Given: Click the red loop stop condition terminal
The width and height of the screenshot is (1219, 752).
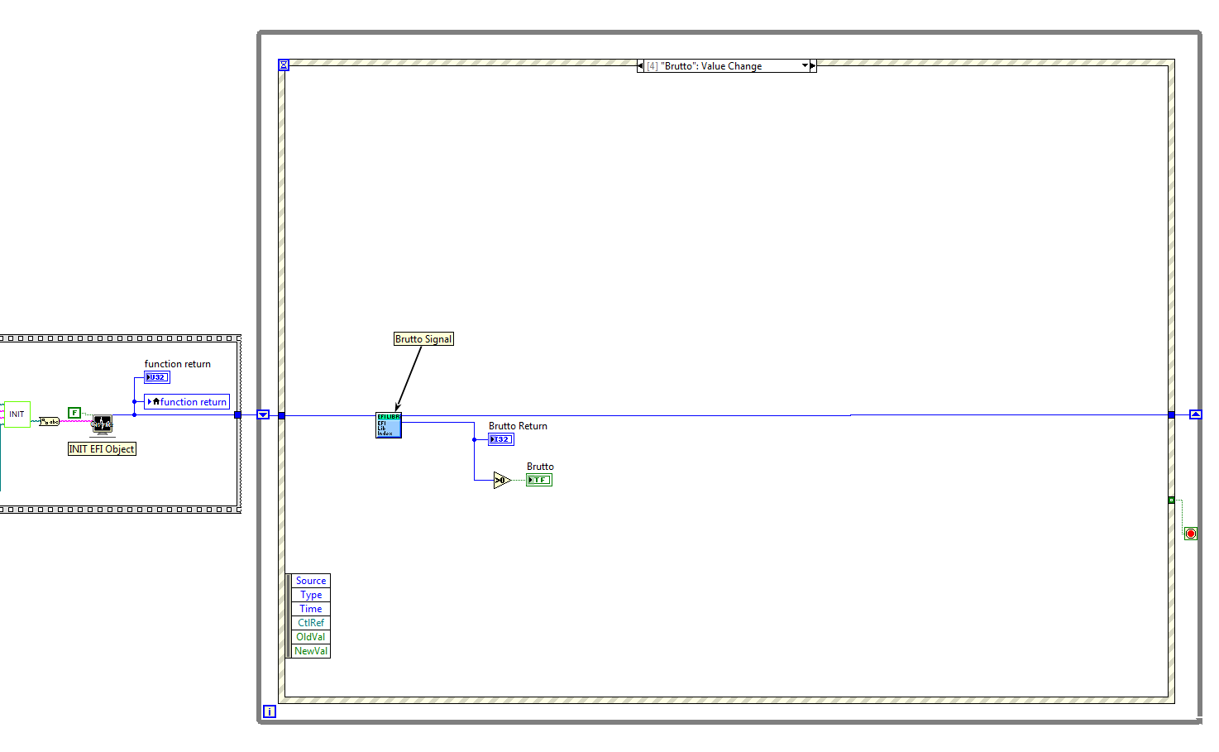Looking at the screenshot, I should tap(1191, 534).
